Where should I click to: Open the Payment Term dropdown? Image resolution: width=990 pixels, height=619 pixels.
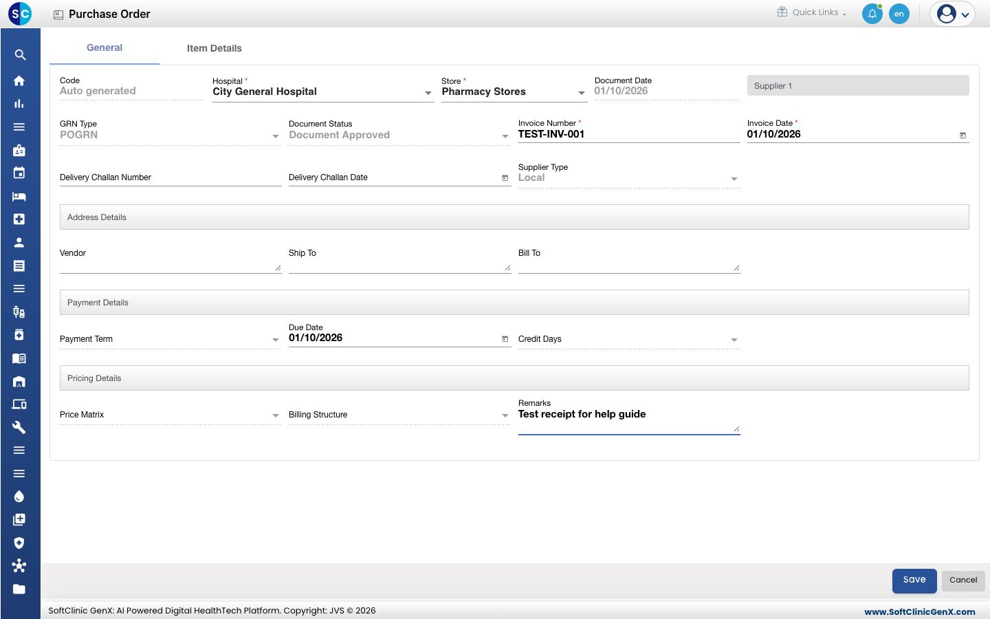(276, 340)
